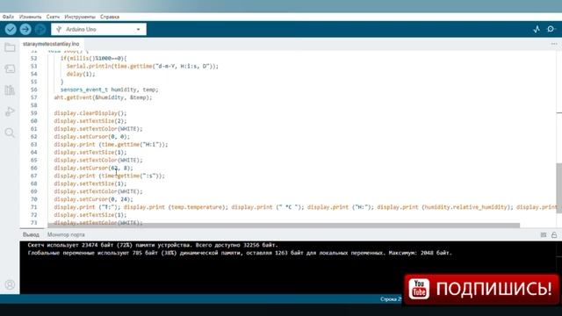Click line 57 aht.getEvent(&humidity, &temp);
Image resolution: width=562 pixels, height=316 pixels.
(103, 97)
